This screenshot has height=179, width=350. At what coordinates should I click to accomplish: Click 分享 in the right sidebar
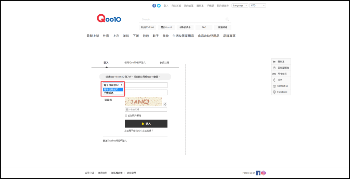coord(281,80)
